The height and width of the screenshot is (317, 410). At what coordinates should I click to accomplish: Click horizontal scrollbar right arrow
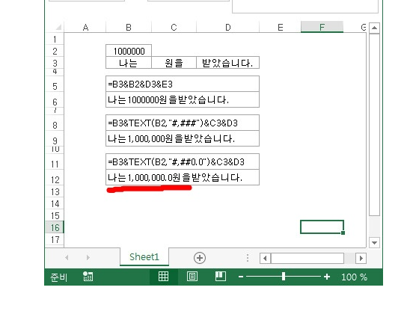361,258
